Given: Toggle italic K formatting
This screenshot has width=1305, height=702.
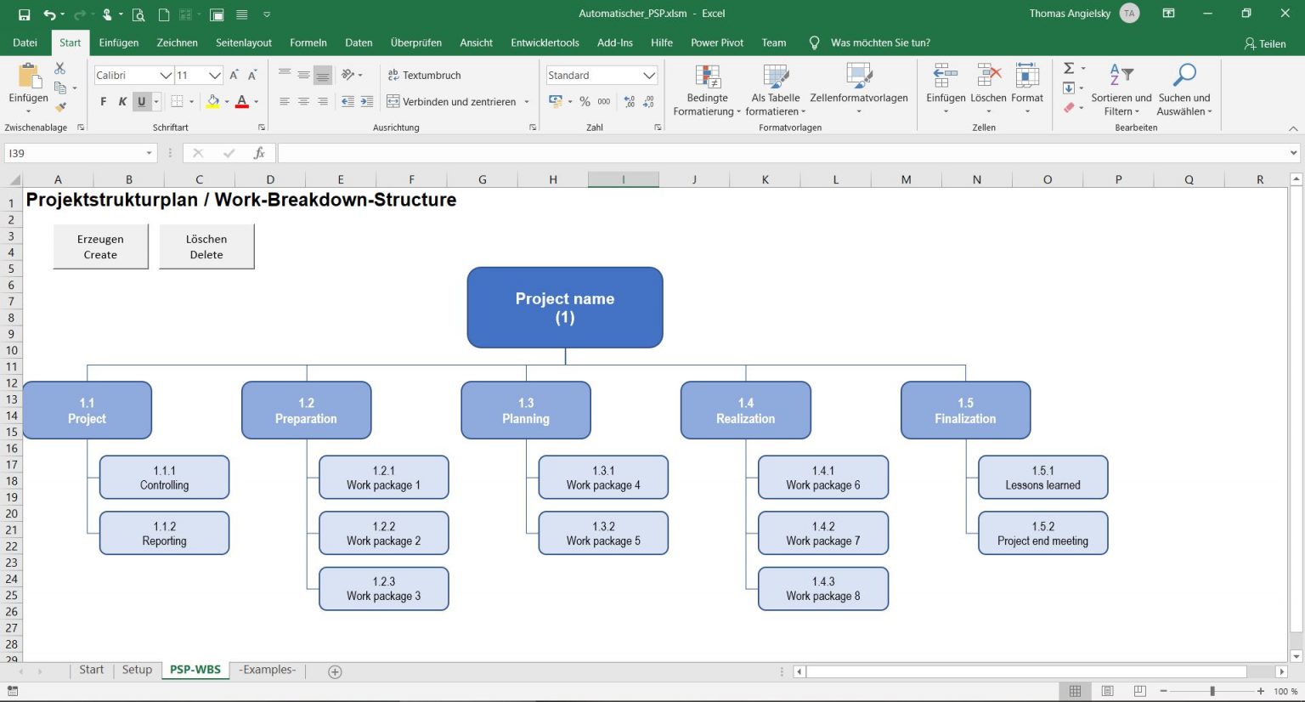Looking at the screenshot, I should point(122,101).
